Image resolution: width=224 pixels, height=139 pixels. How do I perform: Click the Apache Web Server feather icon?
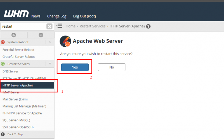(65, 41)
